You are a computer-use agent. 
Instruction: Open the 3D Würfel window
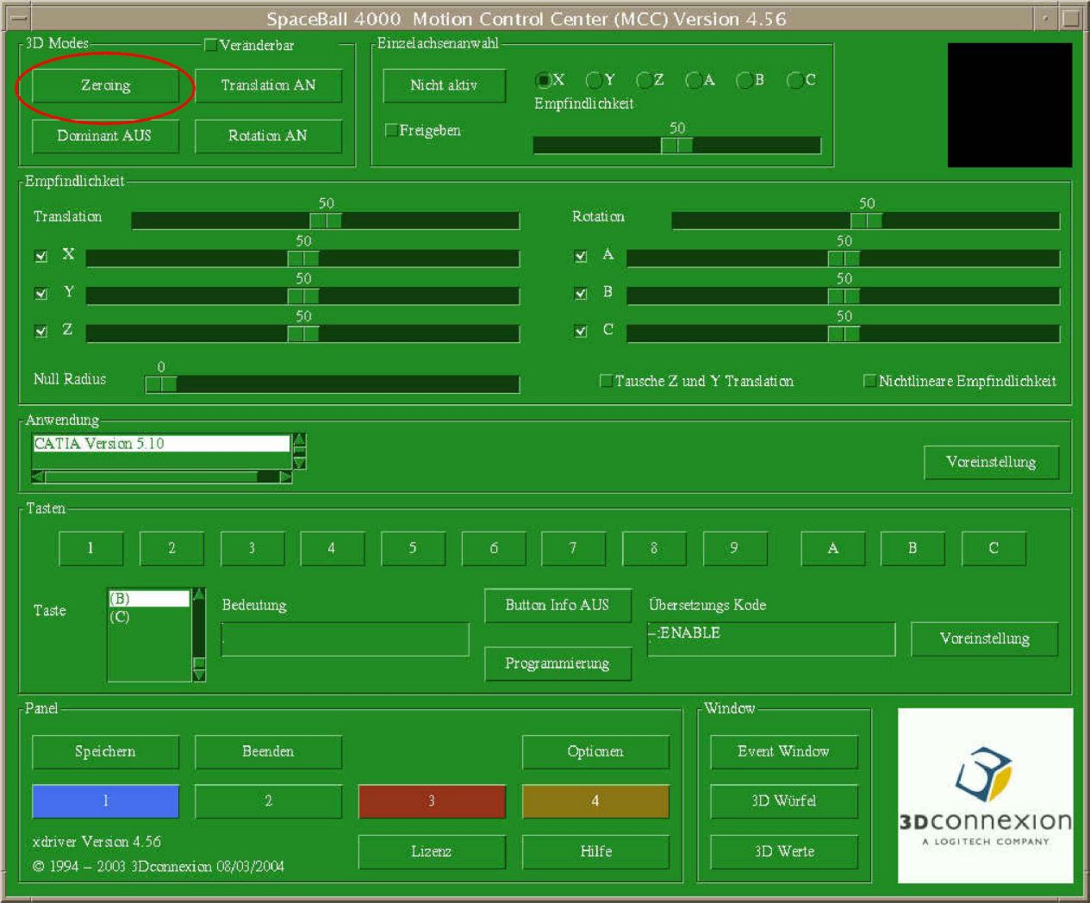tap(784, 801)
